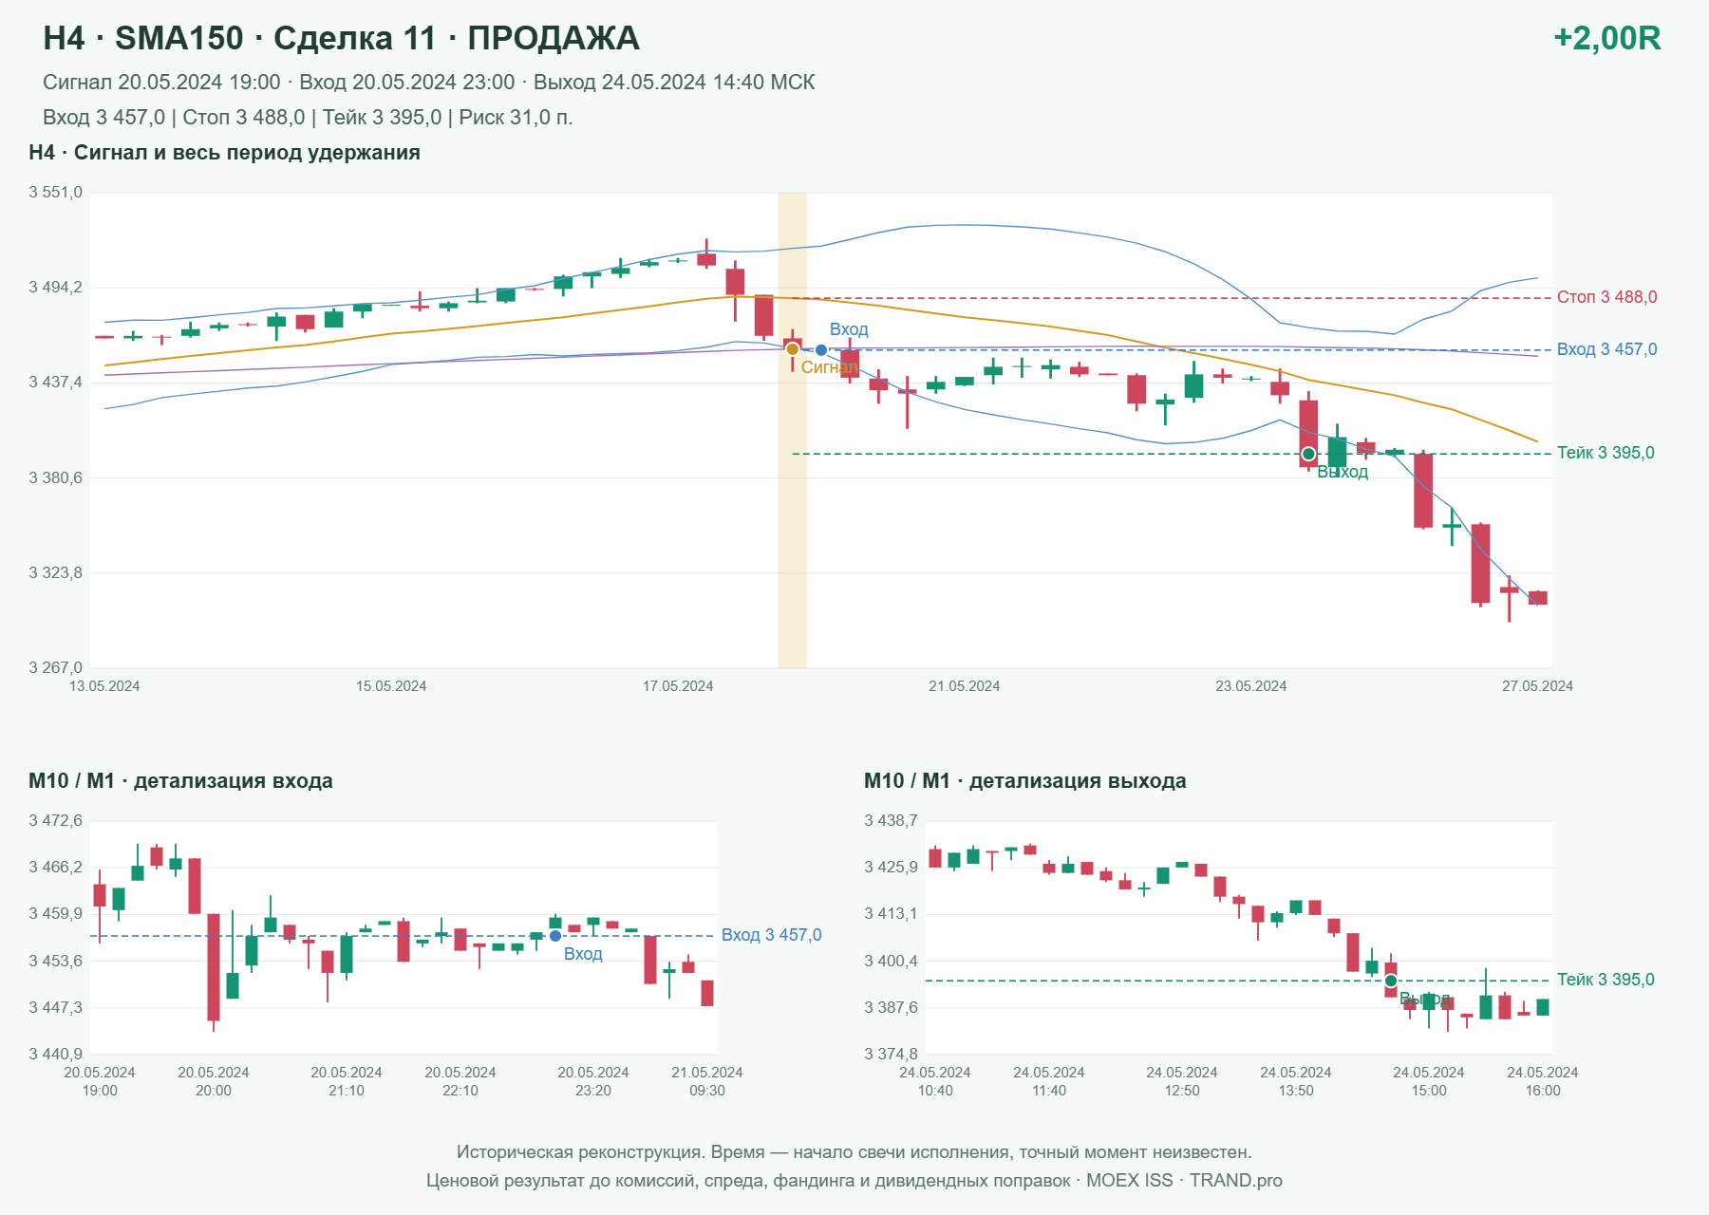Click the 17.05.2024 date axis label
The image size is (1709, 1215).
tap(678, 686)
